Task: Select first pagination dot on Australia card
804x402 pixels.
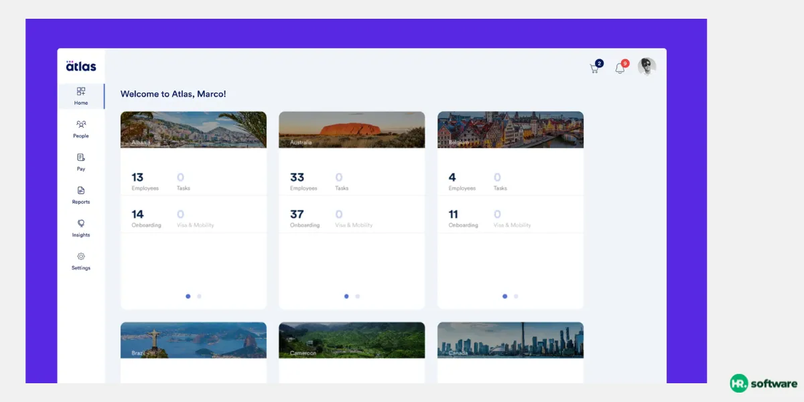Action: pos(346,296)
